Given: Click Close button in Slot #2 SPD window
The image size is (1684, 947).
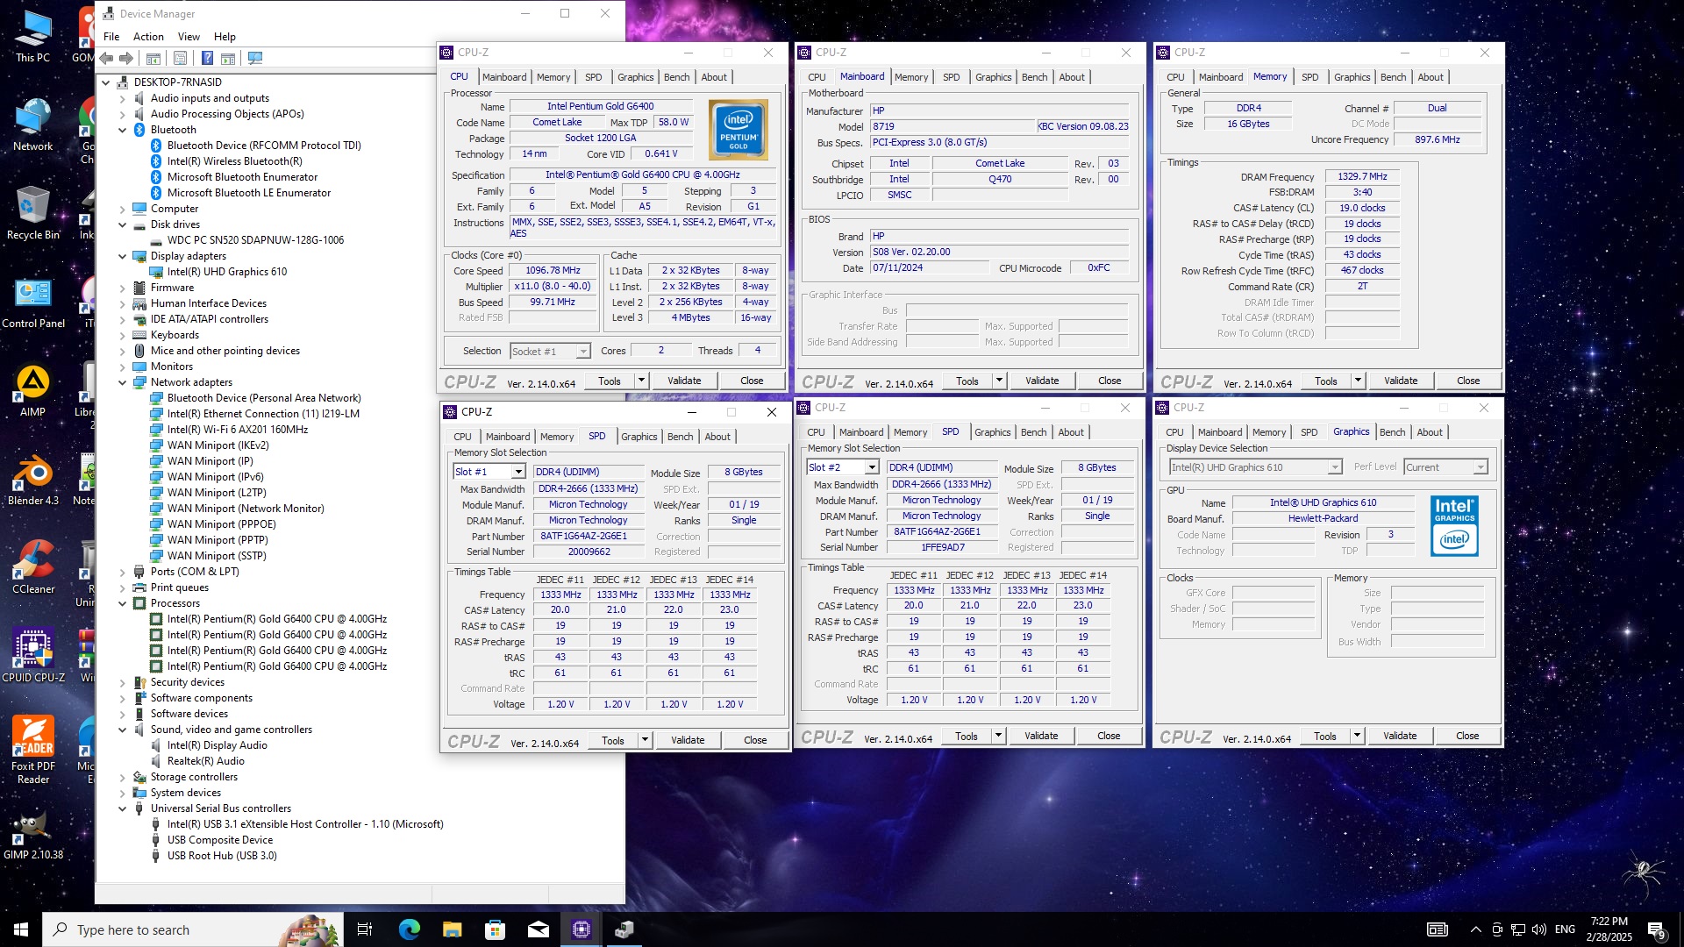Looking at the screenshot, I should click(x=1109, y=736).
